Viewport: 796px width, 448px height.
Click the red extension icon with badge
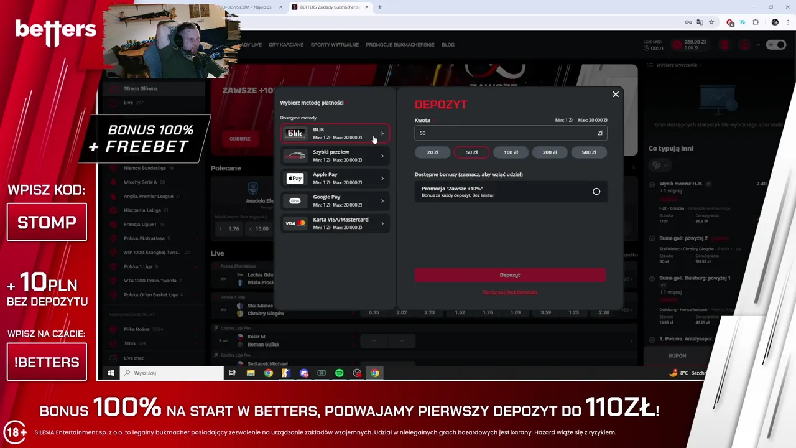(731, 22)
